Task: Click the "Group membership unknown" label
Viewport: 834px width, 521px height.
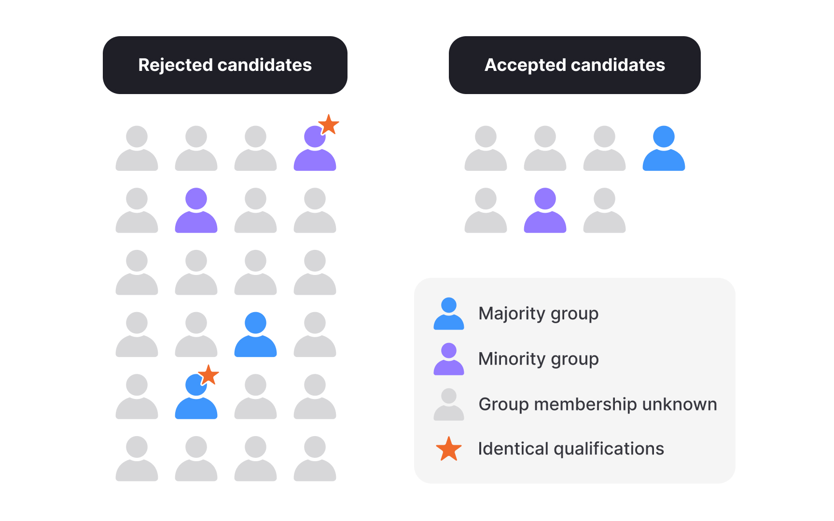Action: tap(598, 404)
